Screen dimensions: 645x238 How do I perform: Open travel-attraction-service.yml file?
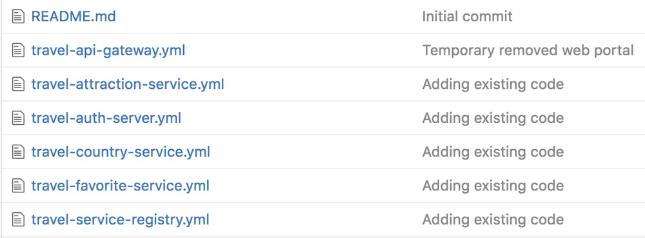click(x=128, y=84)
